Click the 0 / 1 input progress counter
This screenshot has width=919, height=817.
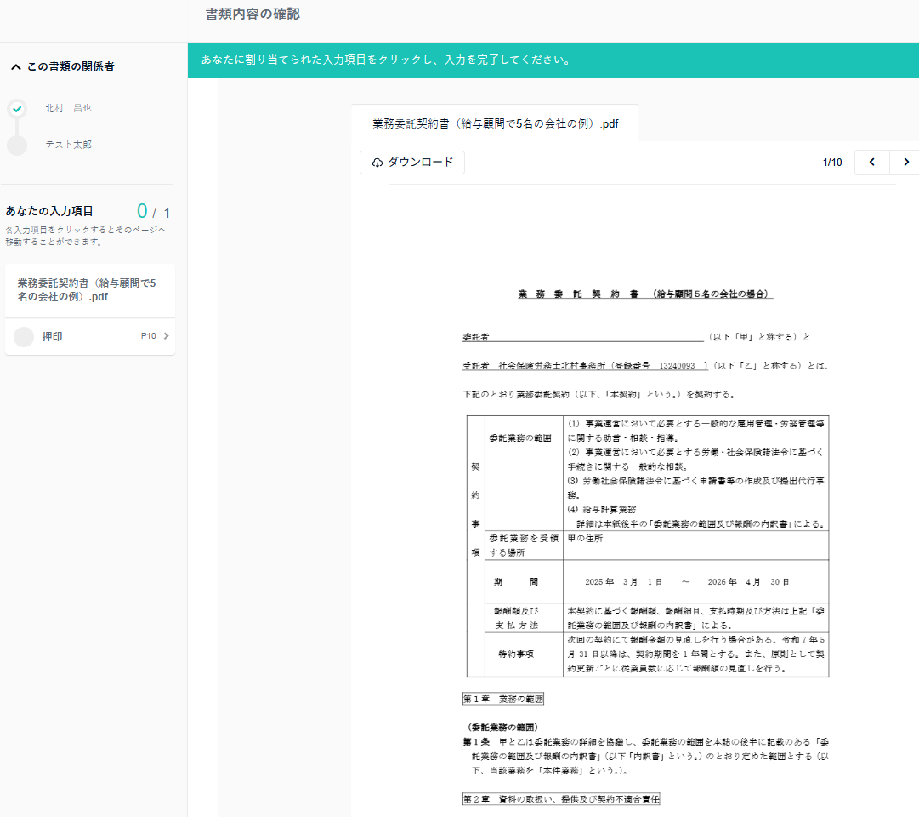point(153,212)
